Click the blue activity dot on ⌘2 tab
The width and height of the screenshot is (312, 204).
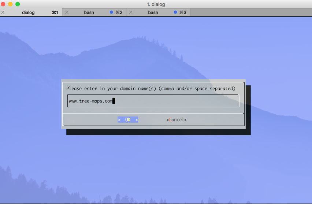click(x=111, y=12)
